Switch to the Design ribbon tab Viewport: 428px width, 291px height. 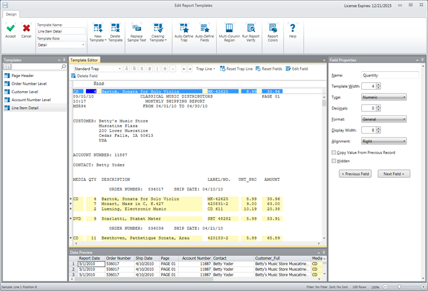11,14
